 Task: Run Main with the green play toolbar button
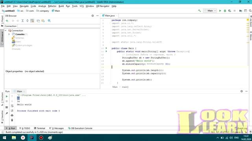pos(220,11)
